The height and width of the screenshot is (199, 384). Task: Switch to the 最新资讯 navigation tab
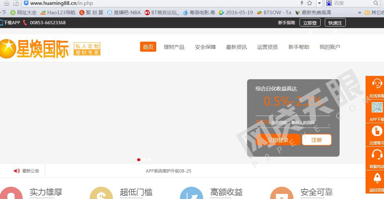pos(236,47)
